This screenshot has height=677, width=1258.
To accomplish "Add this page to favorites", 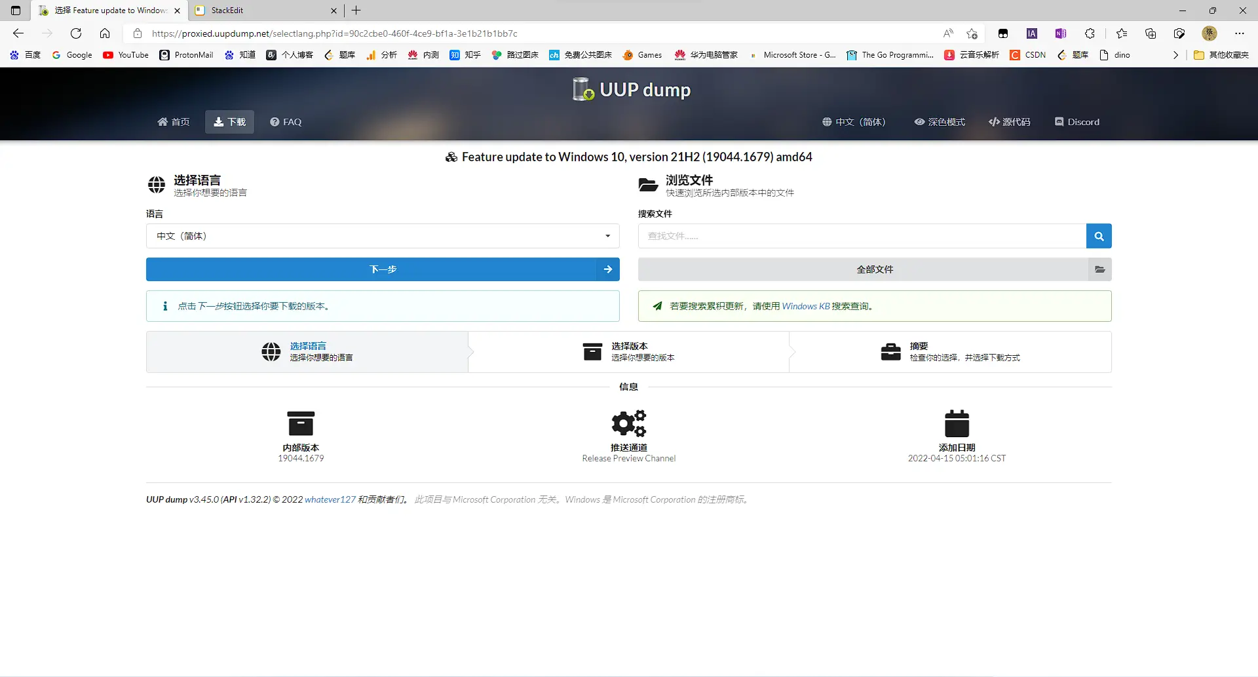I will (x=972, y=33).
